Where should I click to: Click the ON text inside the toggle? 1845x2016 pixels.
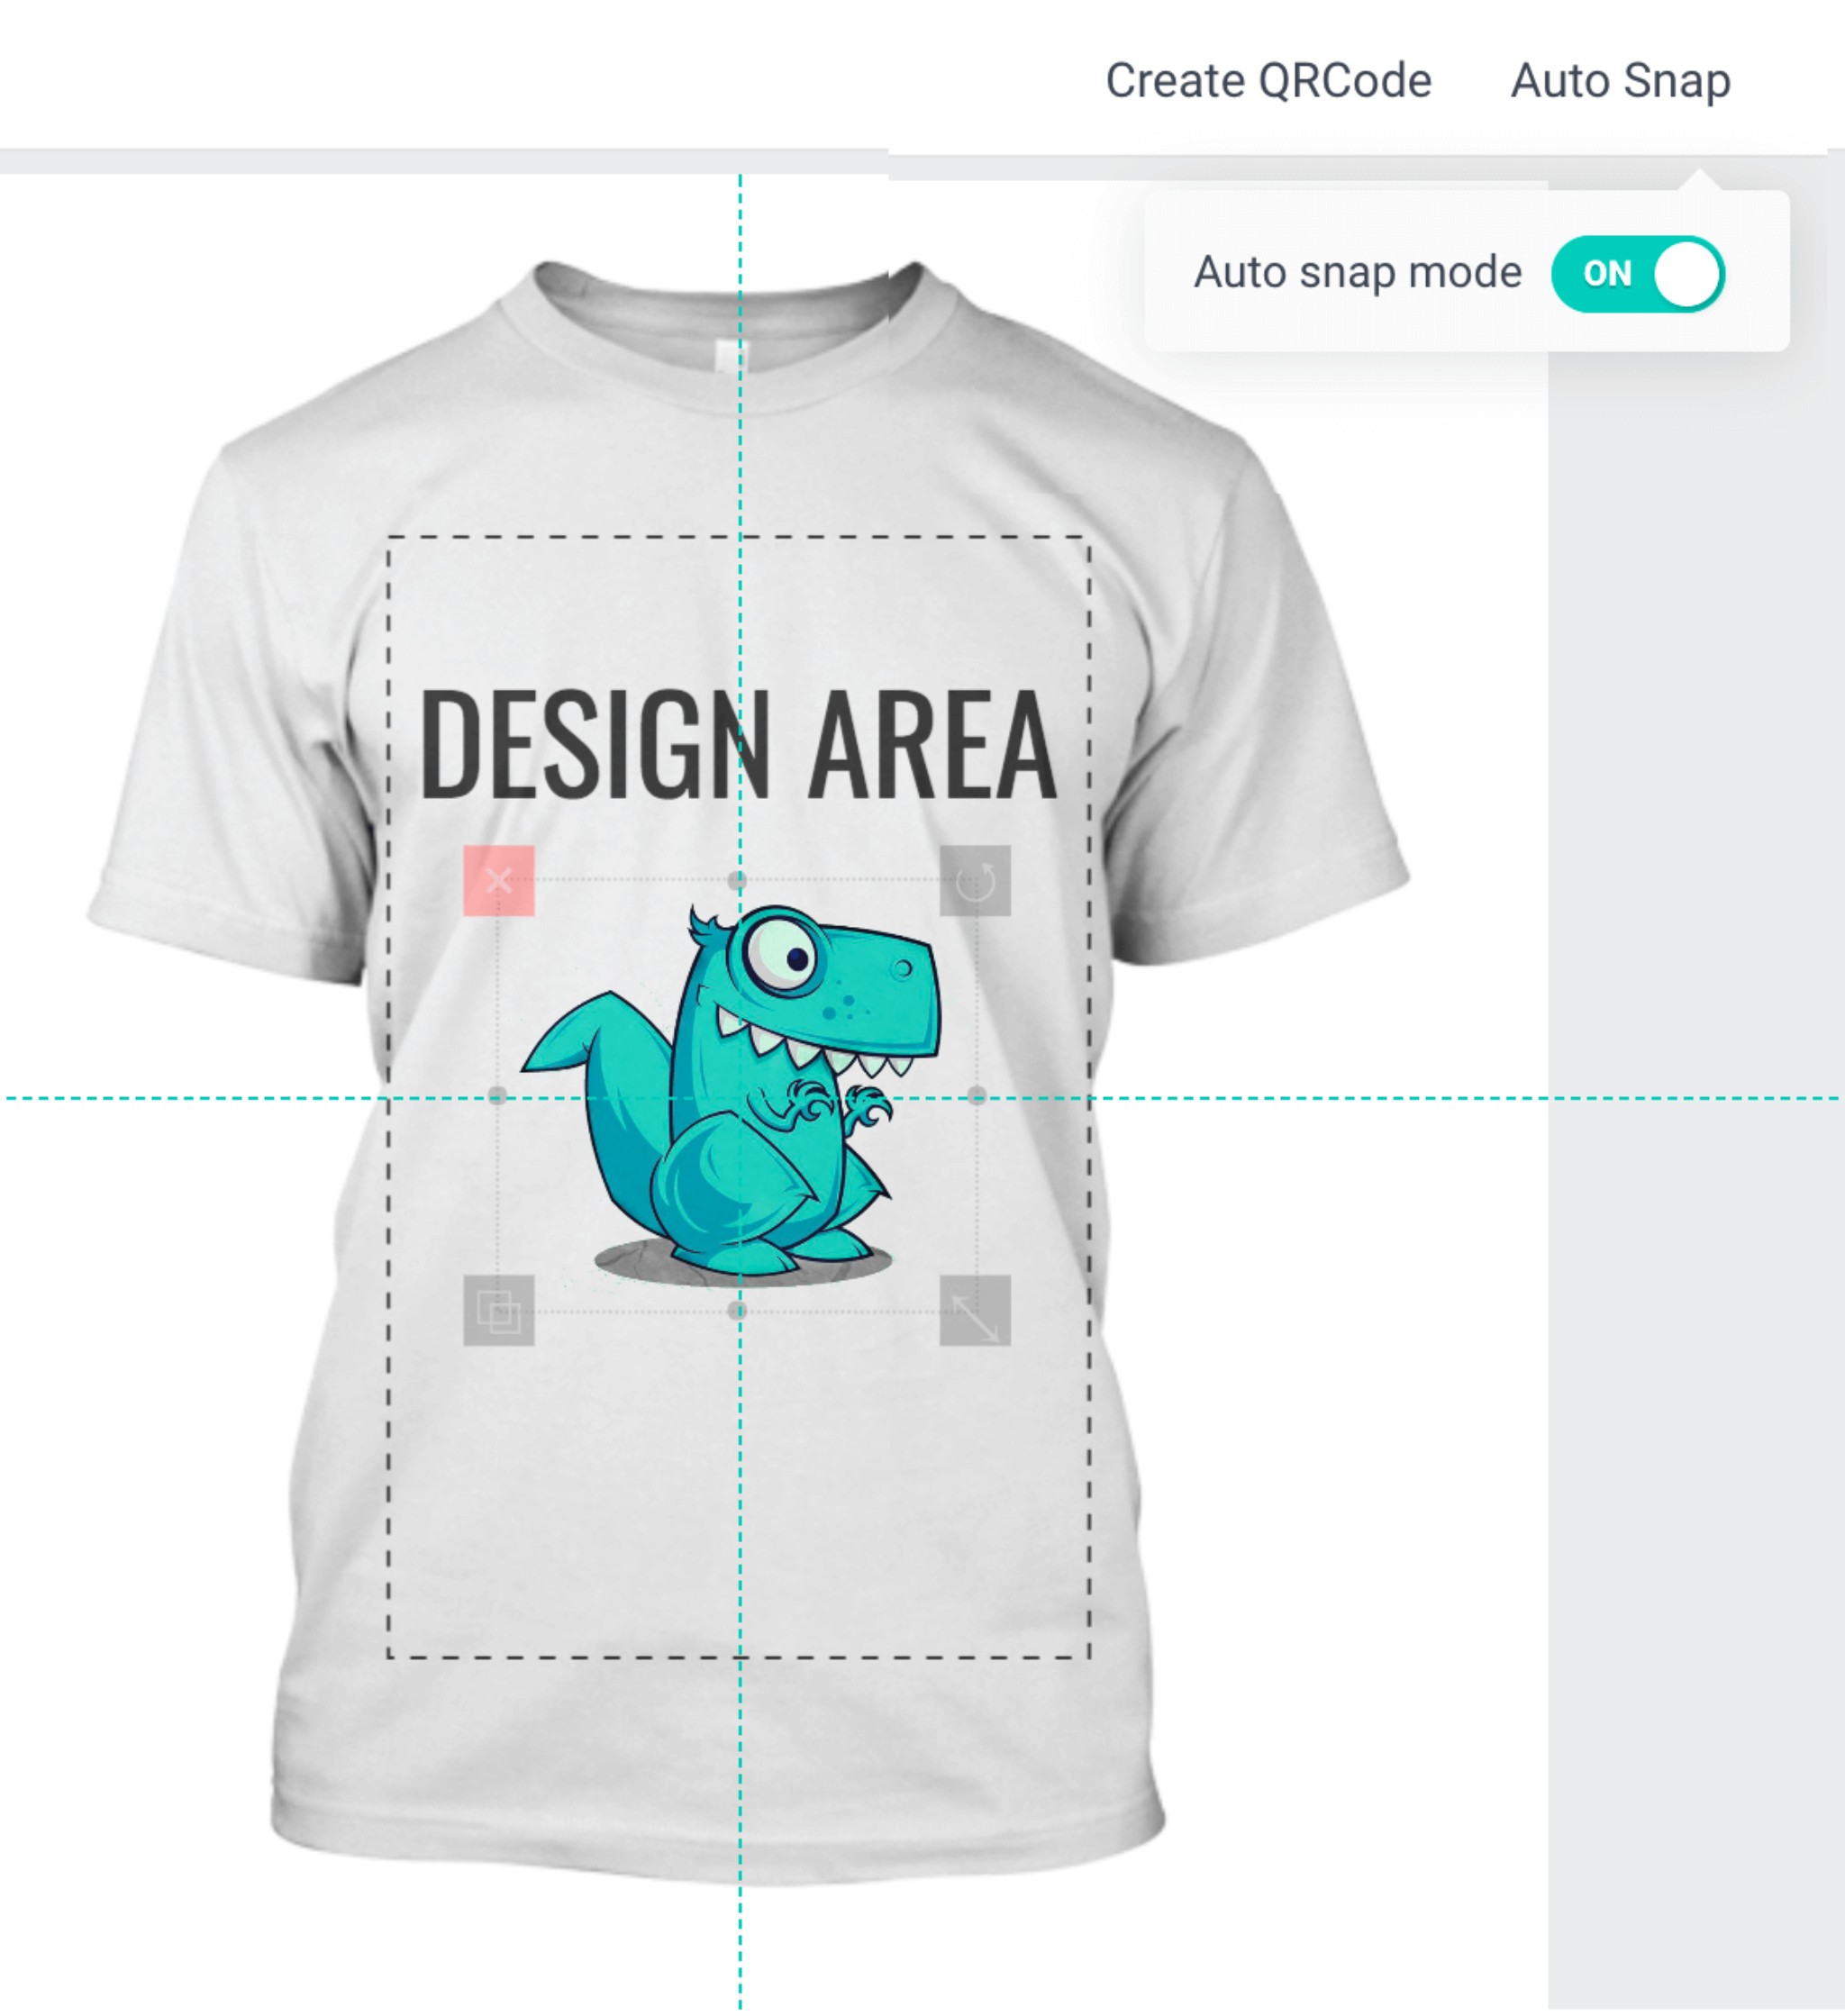point(1607,274)
